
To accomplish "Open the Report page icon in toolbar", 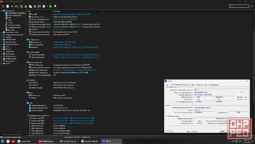I will (x=8, y=6).
